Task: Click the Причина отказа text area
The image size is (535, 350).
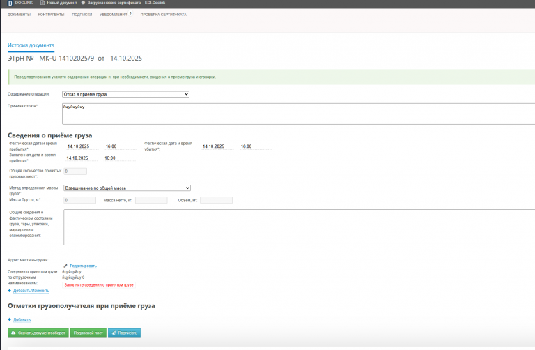Action: coord(299,114)
